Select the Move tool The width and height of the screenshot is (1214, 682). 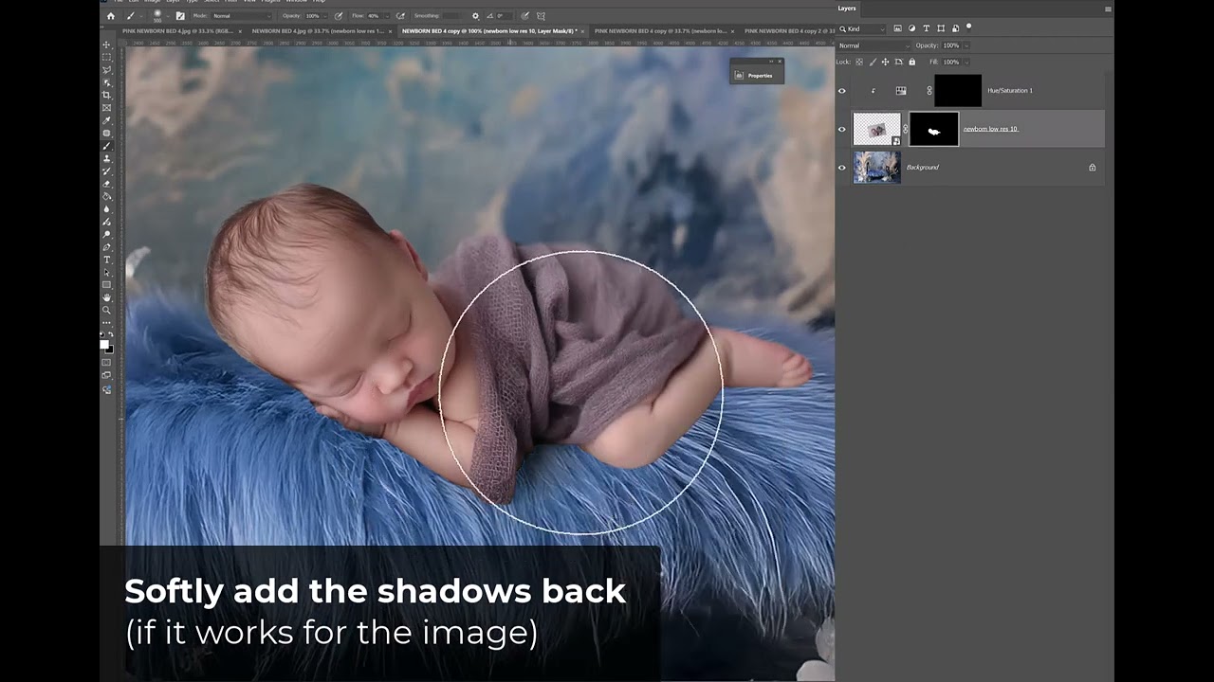tap(106, 45)
